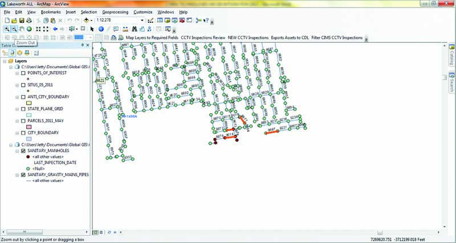Enable the POINTS_OF_INTEREST layer
Viewport: 456px width, 243px height.
tap(23, 73)
